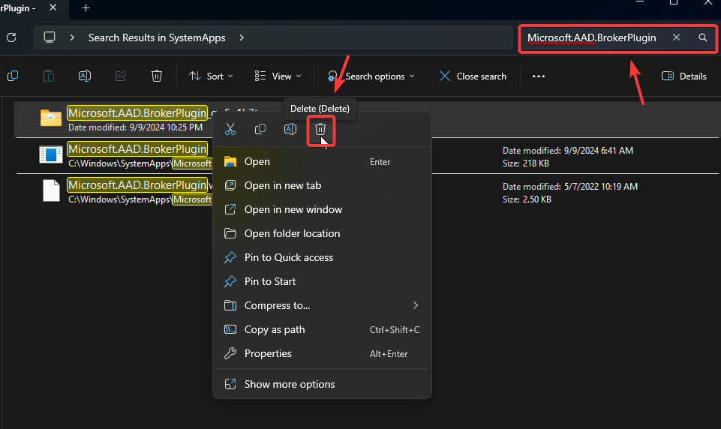Toggle the Details pane
The width and height of the screenshot is (721, 429).
tap(684, 76)
